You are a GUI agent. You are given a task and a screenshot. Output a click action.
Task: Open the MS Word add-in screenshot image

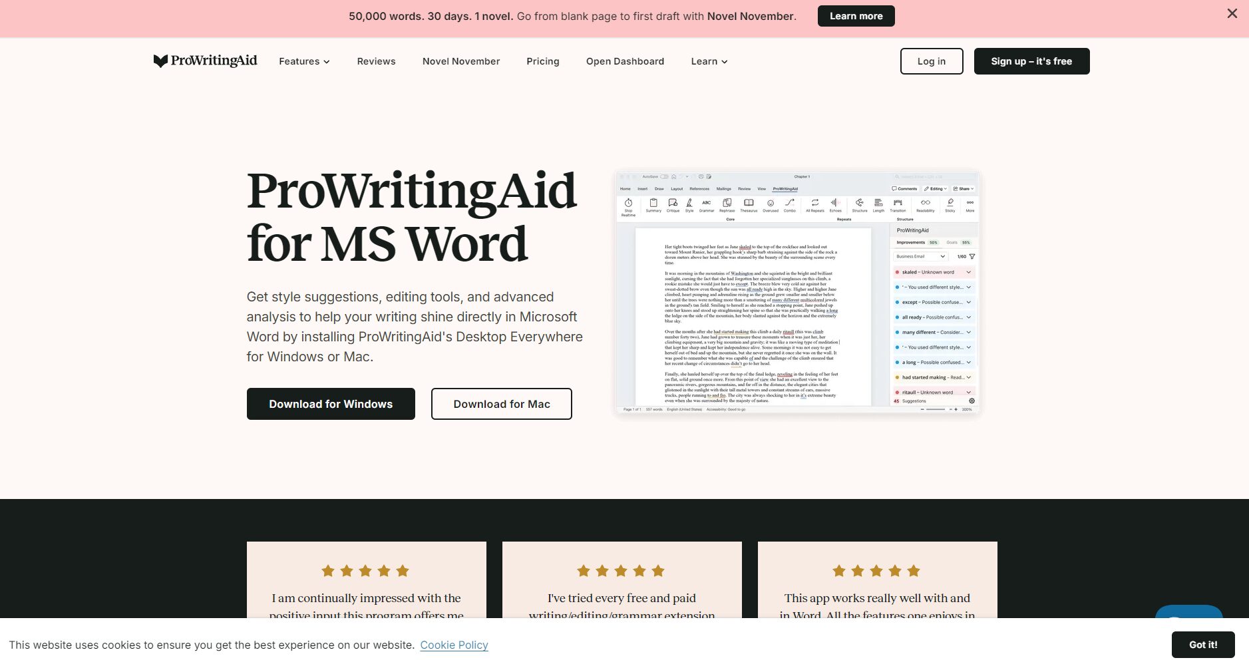[797, 292]
